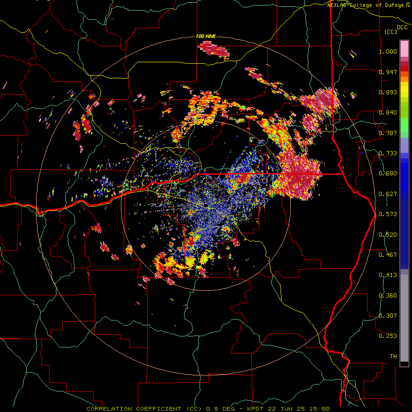Click the 0.413 legend label
412x412 pixels.
[388, 275]
